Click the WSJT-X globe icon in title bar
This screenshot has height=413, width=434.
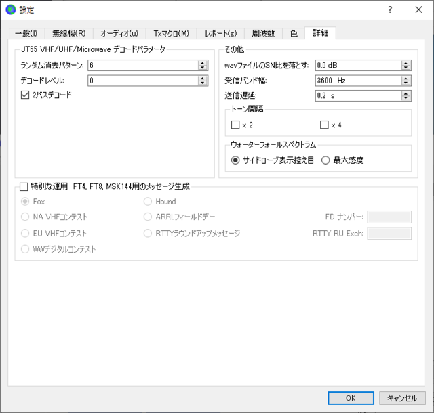pos(11,9)
